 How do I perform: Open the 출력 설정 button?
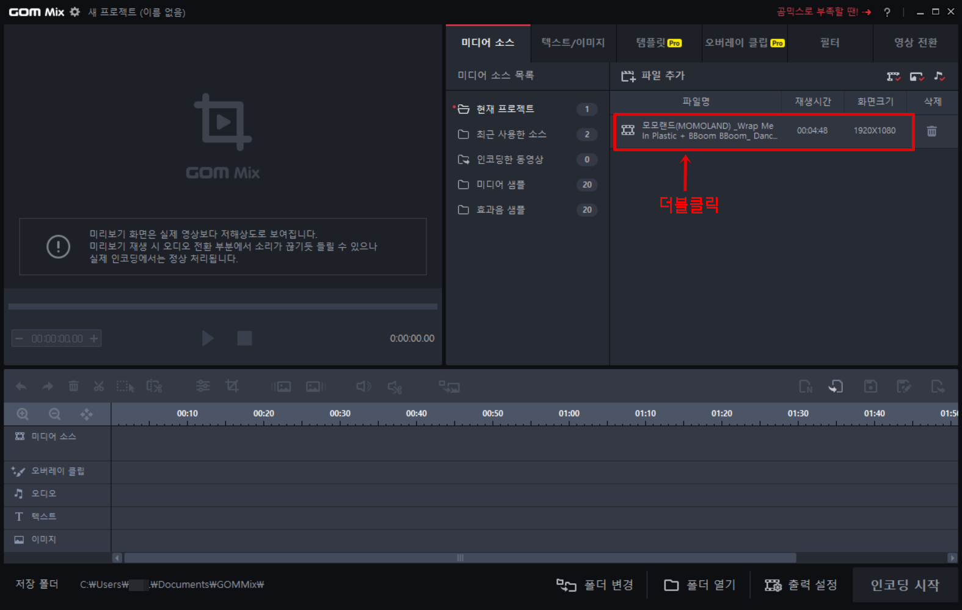[x=801, y=585]
